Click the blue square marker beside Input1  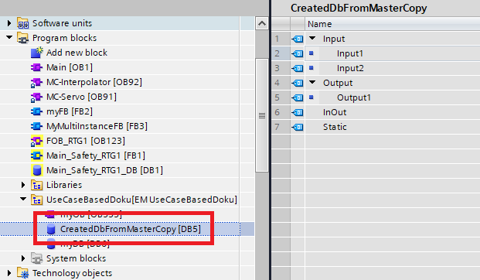click(311, 53)
